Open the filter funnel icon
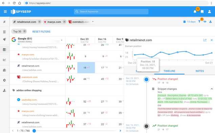 coord(199,22)
